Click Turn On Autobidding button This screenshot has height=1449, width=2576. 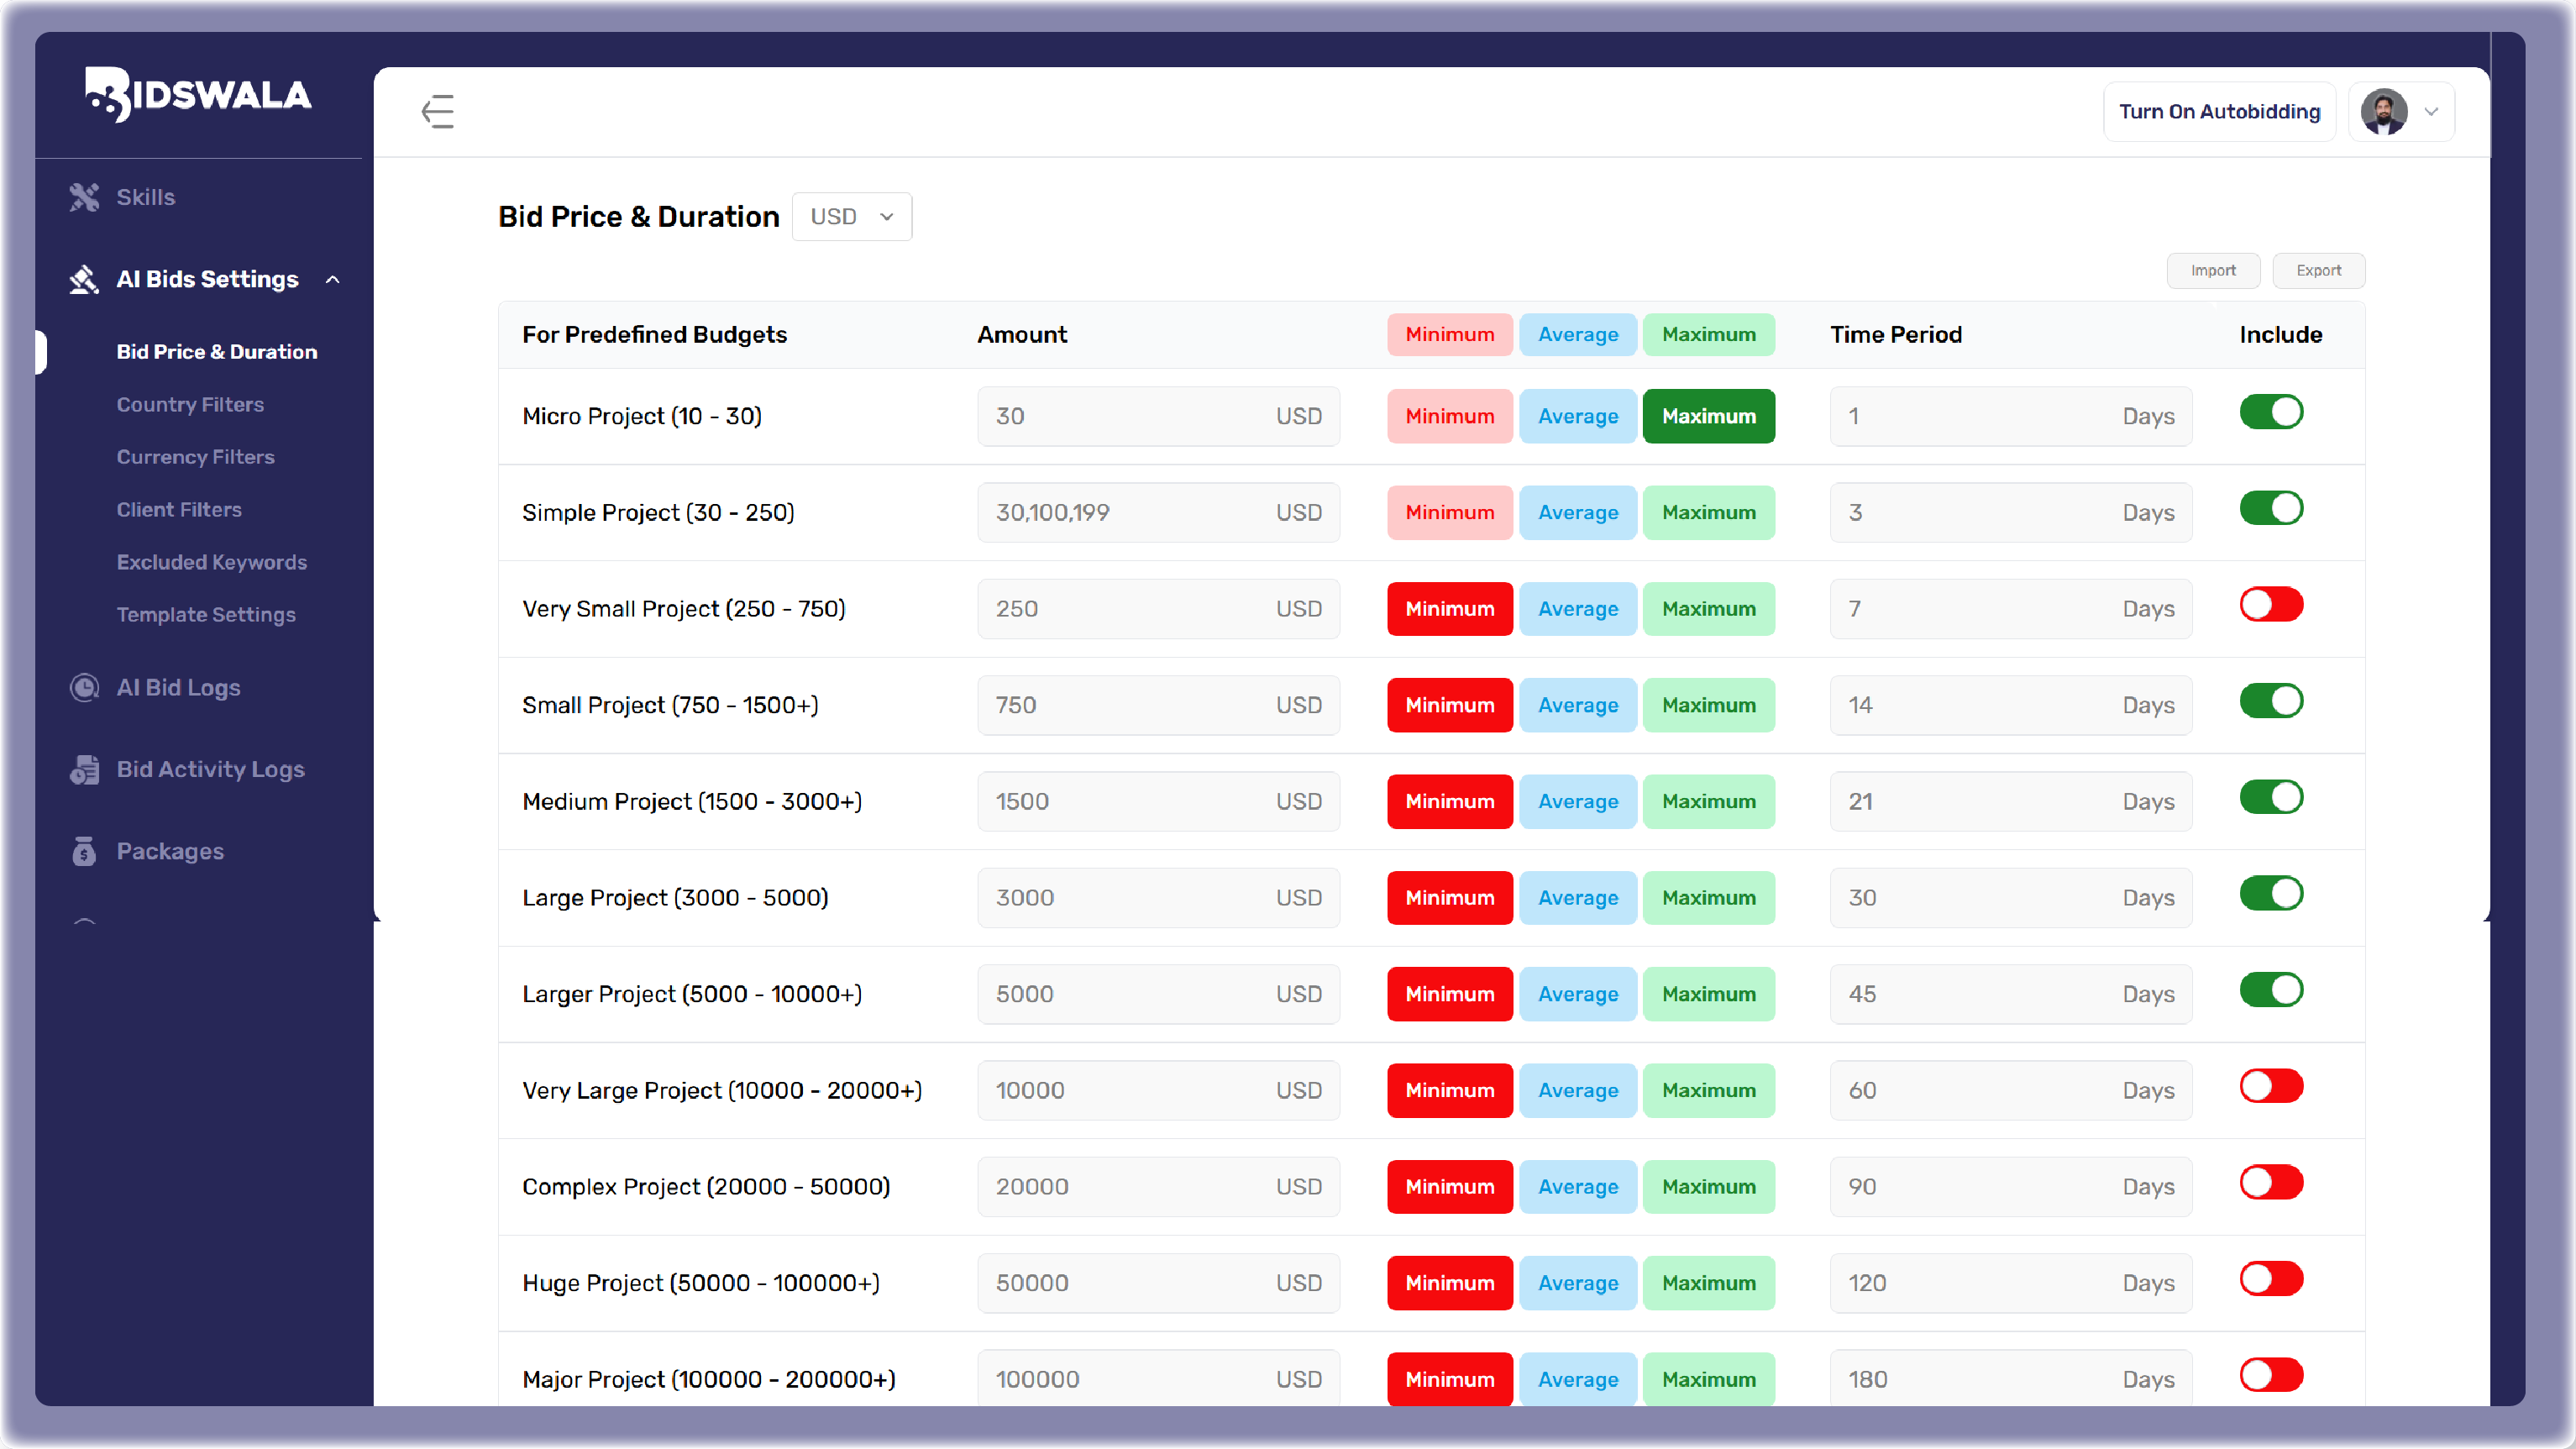pos(2218,111)
